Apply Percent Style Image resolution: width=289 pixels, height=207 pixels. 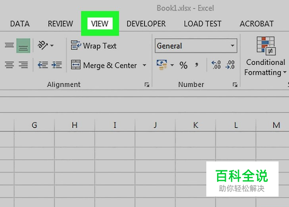point(183,65)
